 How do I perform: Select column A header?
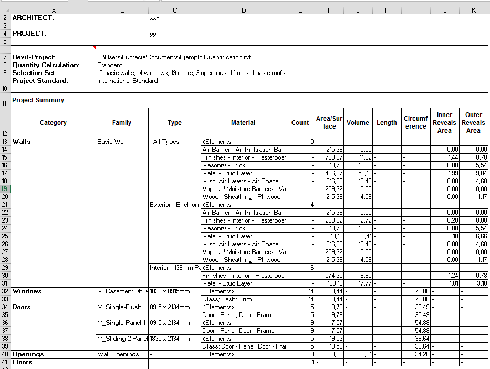click(x=53, y=9)
